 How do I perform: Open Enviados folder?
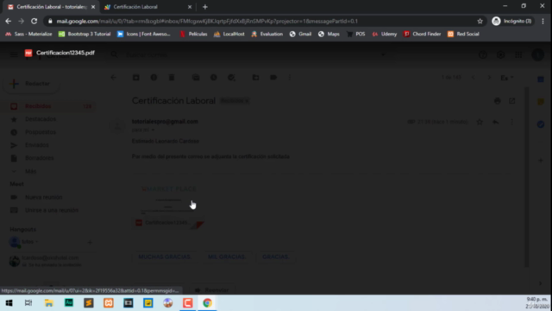(x=37, y=145)
